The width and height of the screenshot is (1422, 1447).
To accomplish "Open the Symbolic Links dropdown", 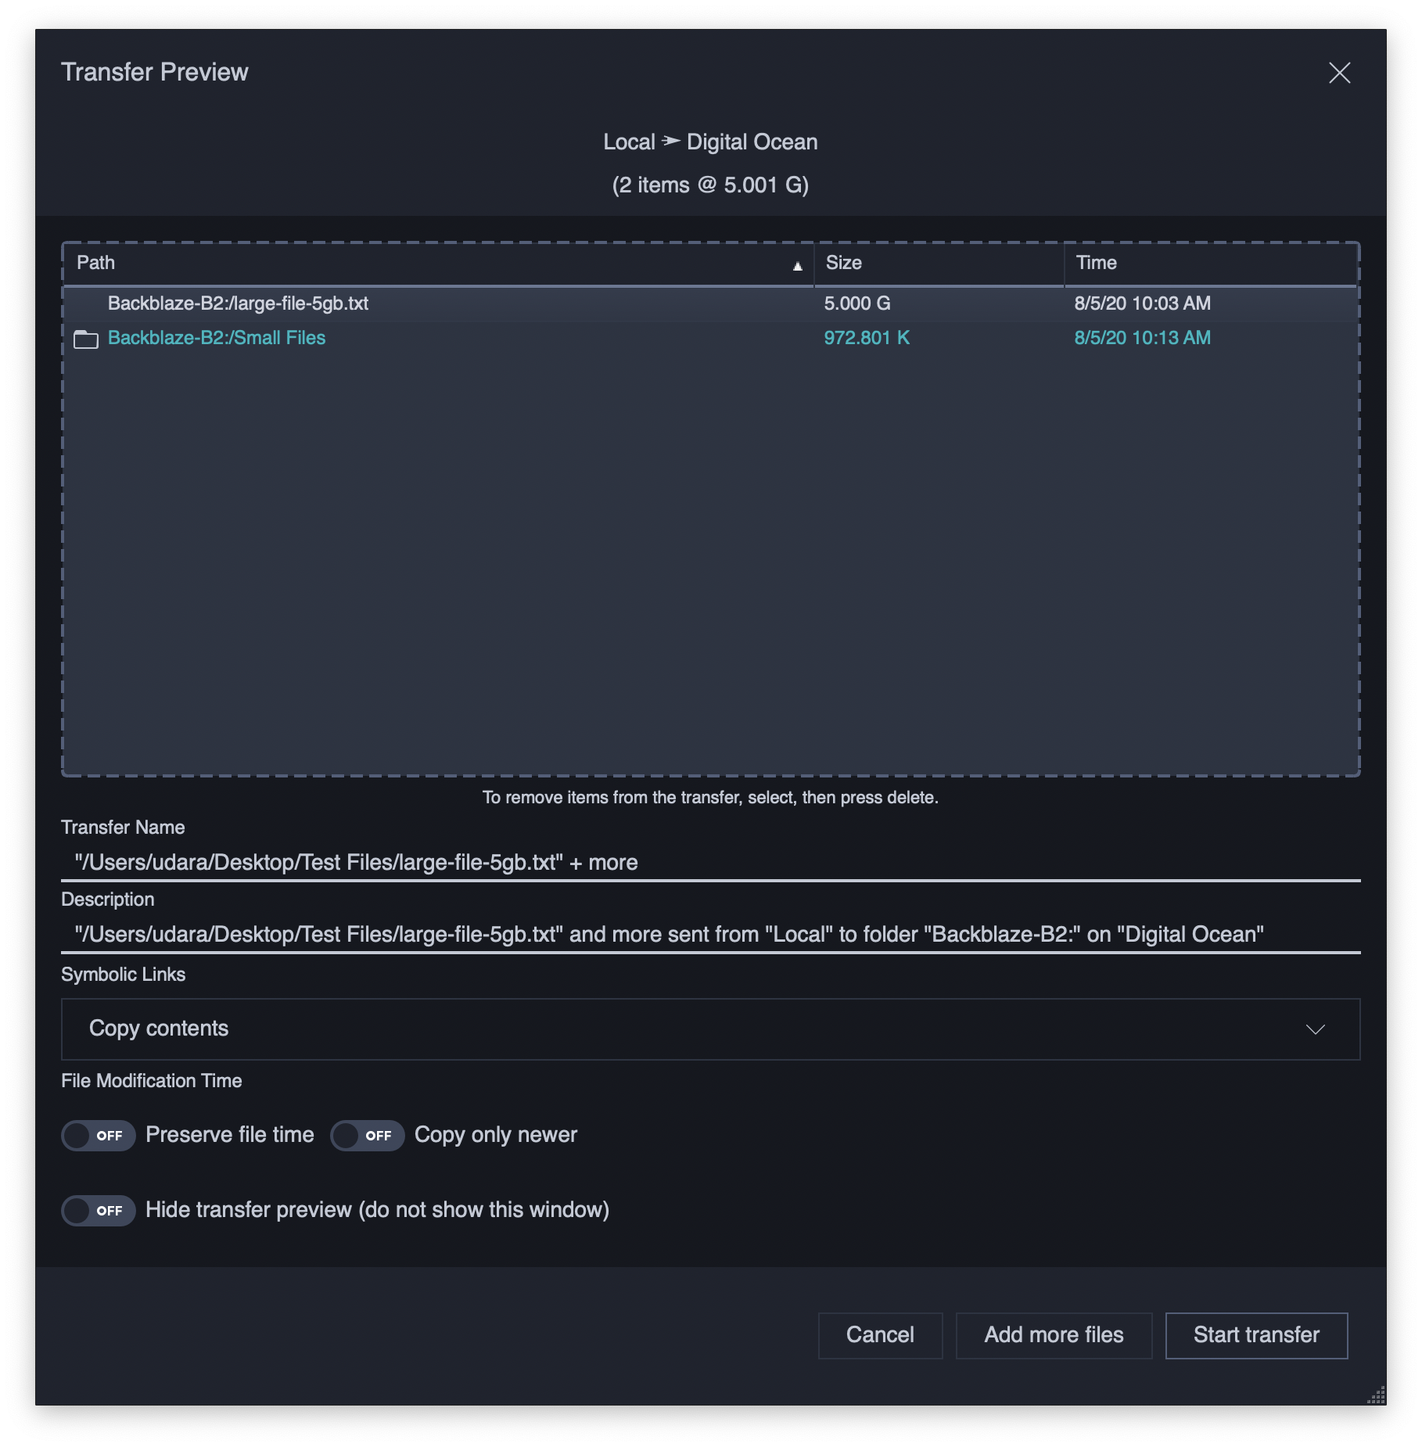I will pyautogui.click(x=710, y=1029).
